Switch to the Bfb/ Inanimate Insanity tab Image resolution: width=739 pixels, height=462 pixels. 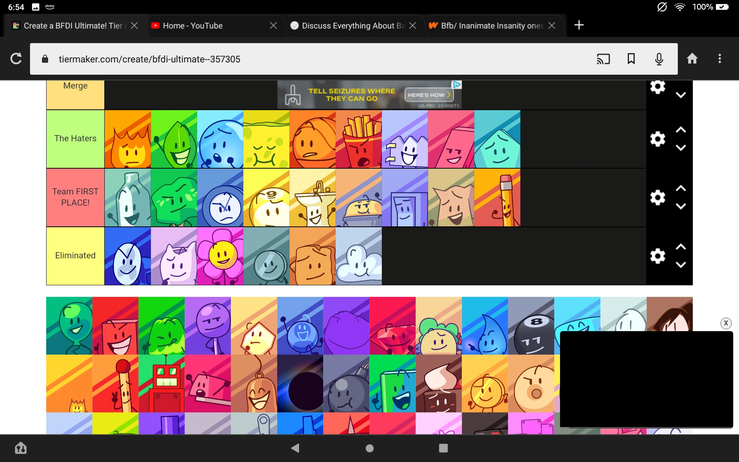point(489,25)
